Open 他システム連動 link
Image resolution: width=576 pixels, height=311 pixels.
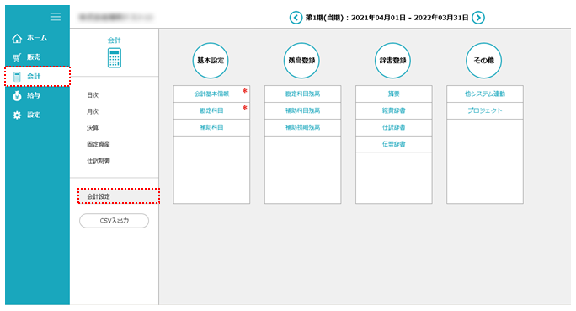[485, 94]
